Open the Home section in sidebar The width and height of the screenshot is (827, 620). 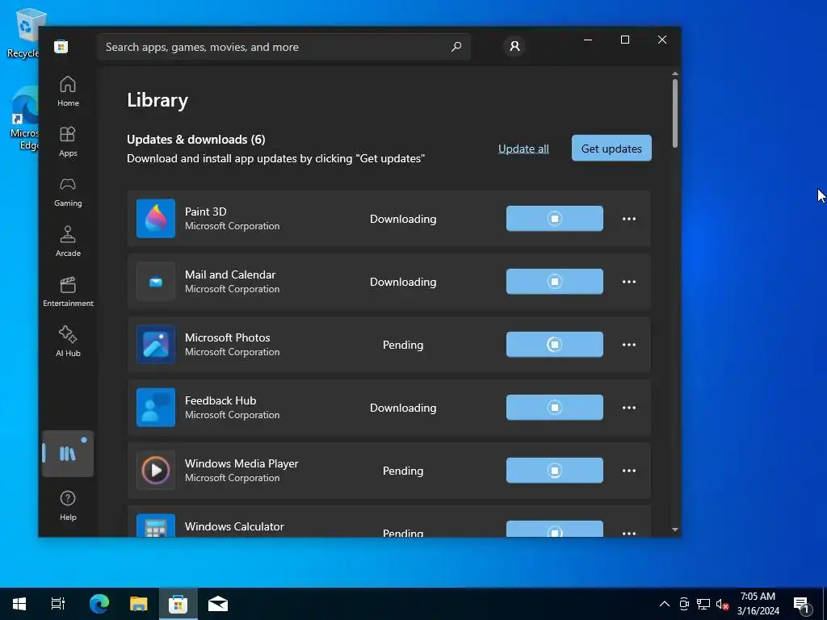[x=68, y=91]
